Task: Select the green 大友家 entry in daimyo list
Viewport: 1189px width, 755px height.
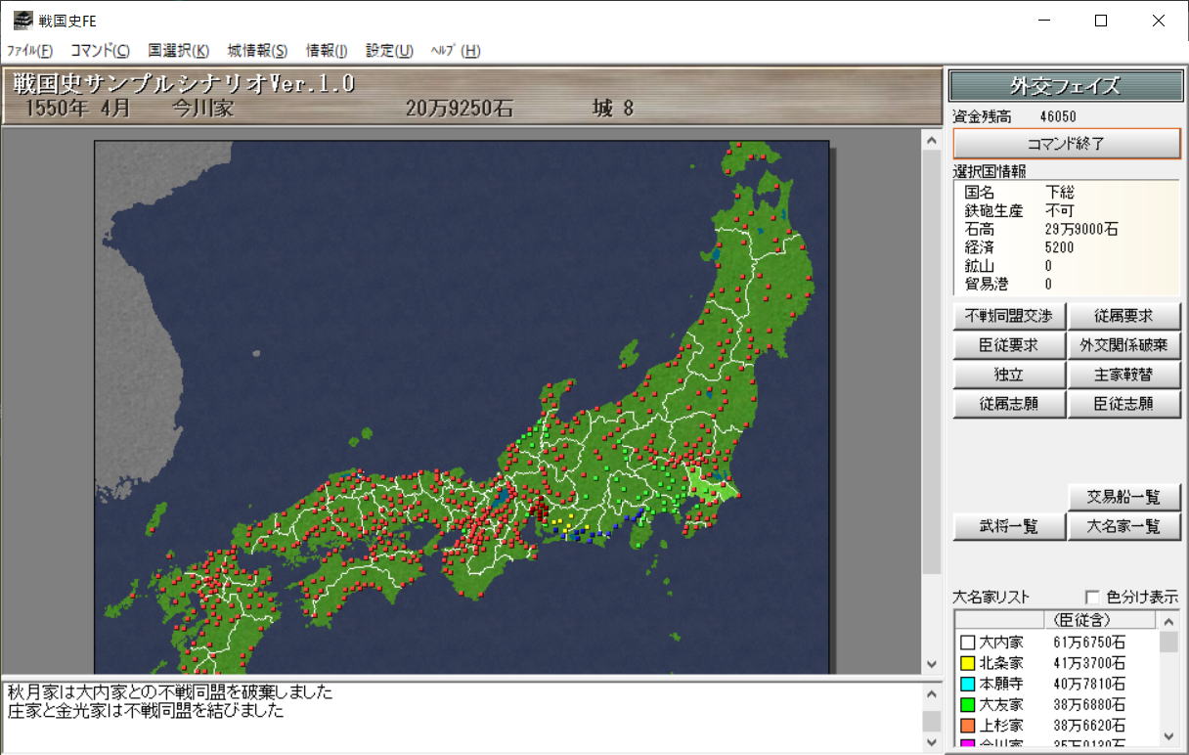Action: click(x=1000, y=704)
